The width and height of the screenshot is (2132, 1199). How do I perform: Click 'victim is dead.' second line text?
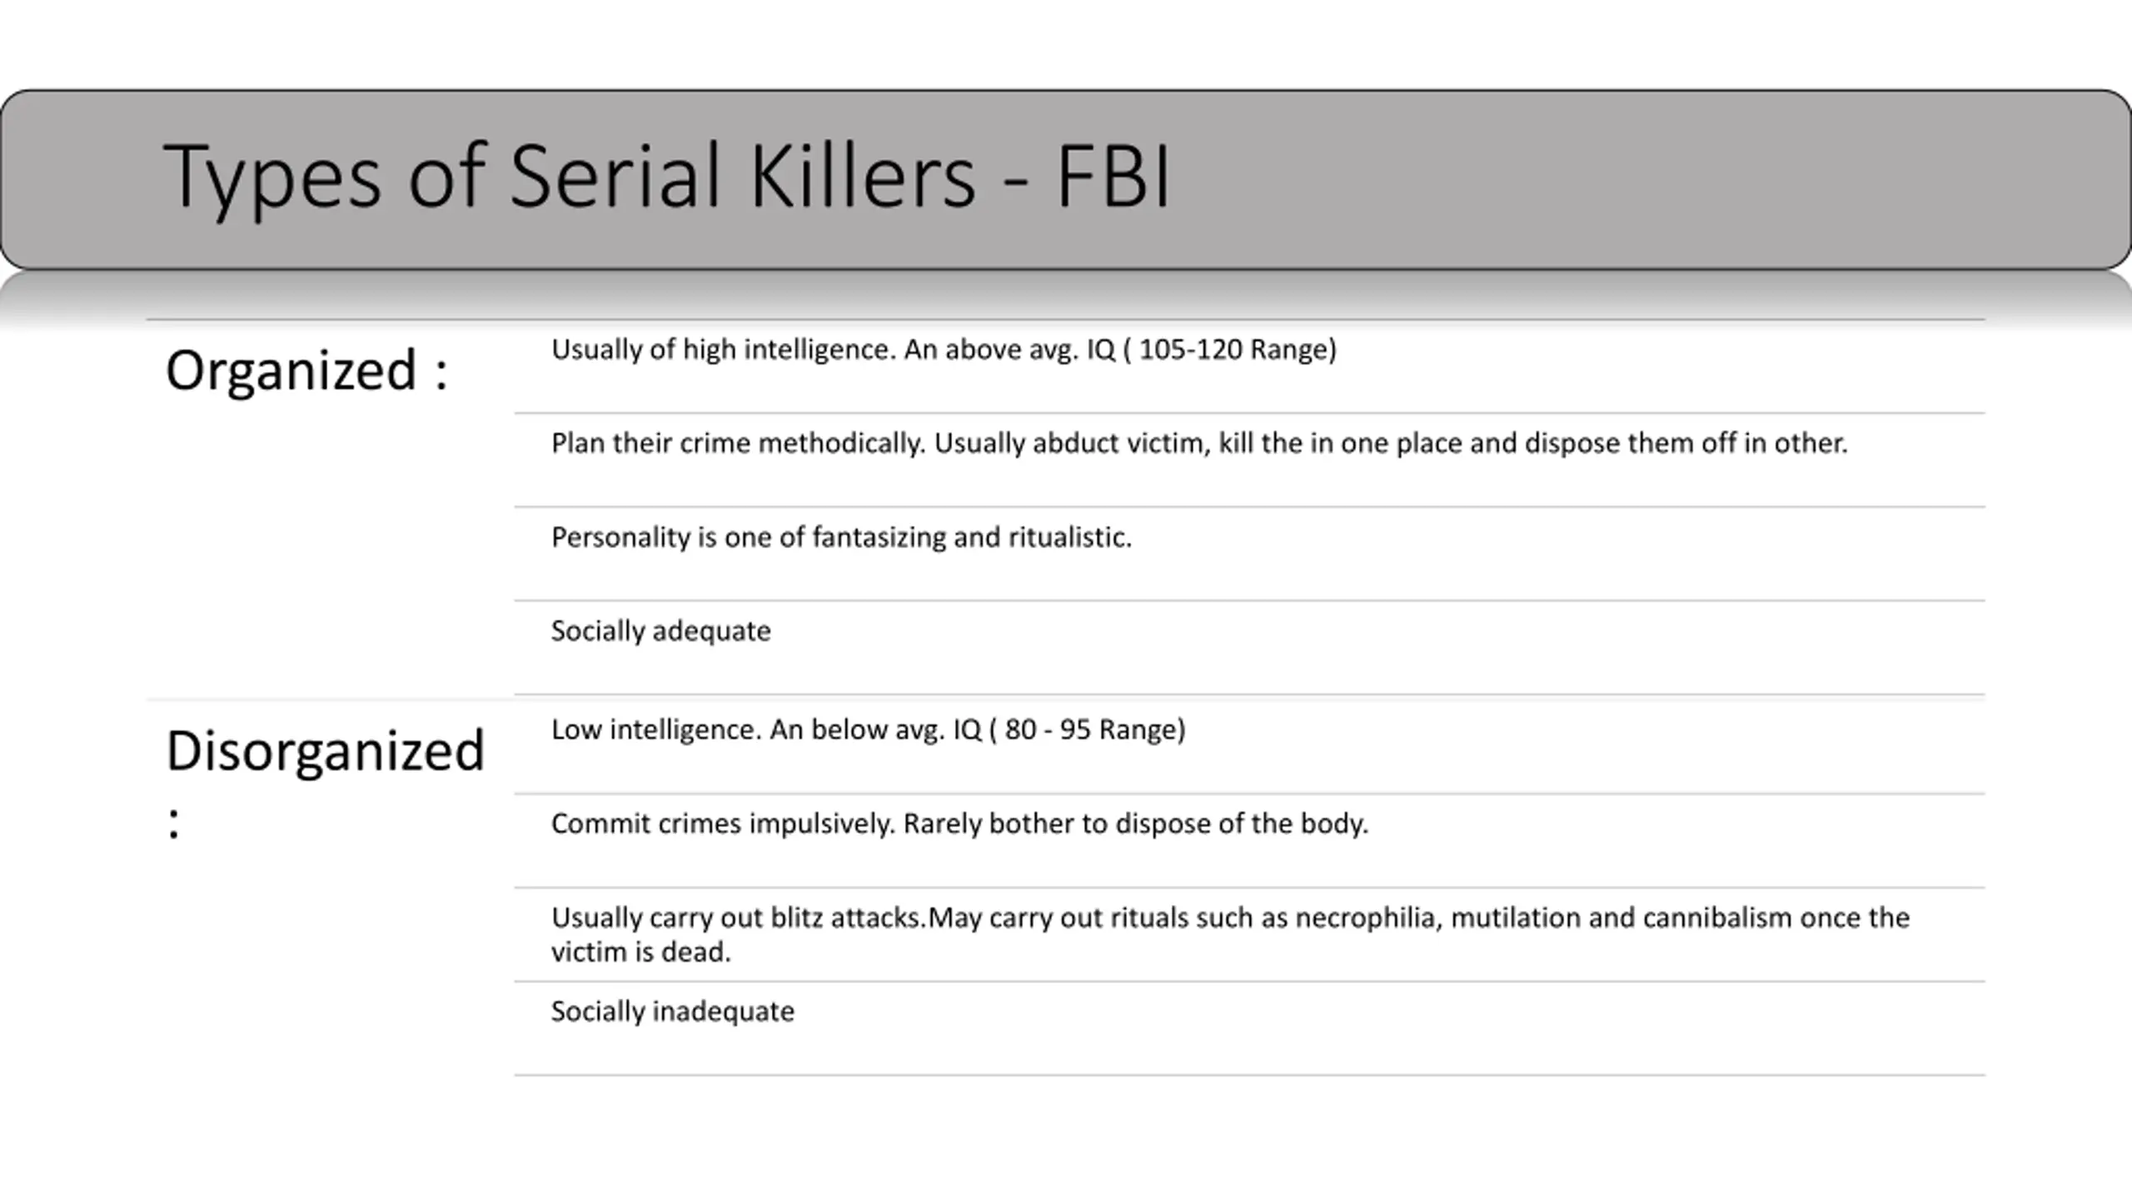tap(640, 952)
